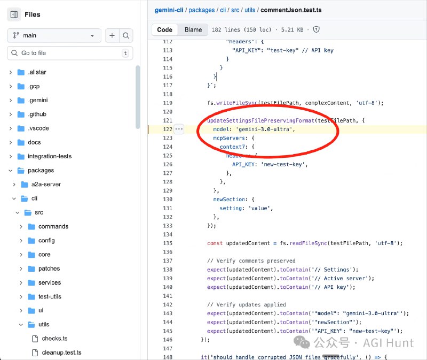Collapse the utils folder chevron
Image resolution: width=427 pixels, height=360 pixels.
click(21, 325)
